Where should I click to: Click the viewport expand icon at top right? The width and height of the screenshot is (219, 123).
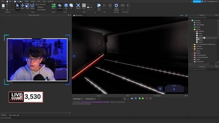click(186, 15)
